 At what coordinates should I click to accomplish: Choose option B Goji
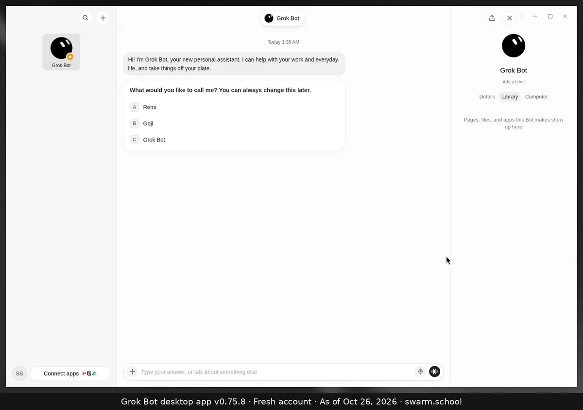coord(234,123)
